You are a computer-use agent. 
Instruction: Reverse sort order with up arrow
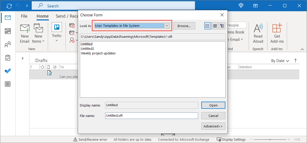click(296, 61)
